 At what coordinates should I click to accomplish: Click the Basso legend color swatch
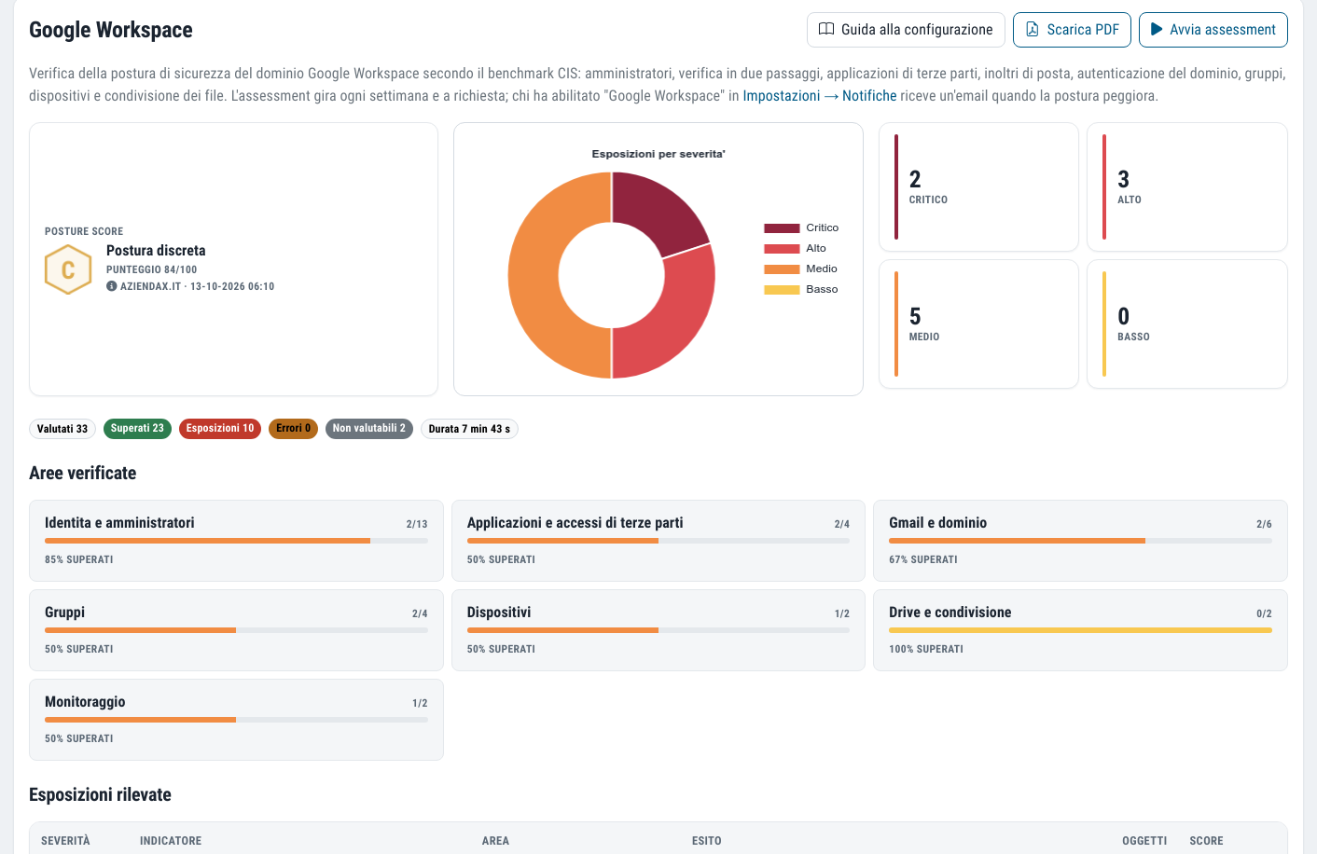782,289
